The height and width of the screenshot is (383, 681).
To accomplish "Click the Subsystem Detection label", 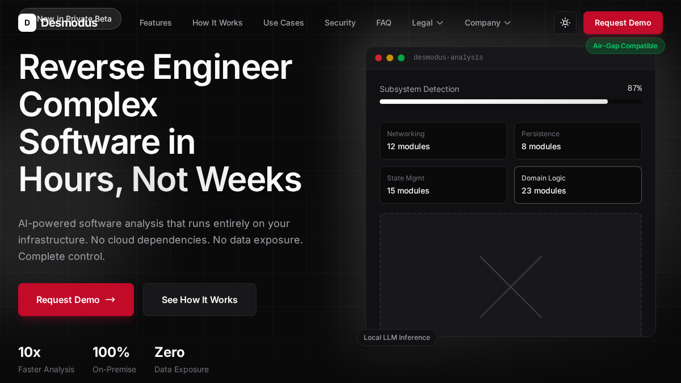I will [419, 89].
